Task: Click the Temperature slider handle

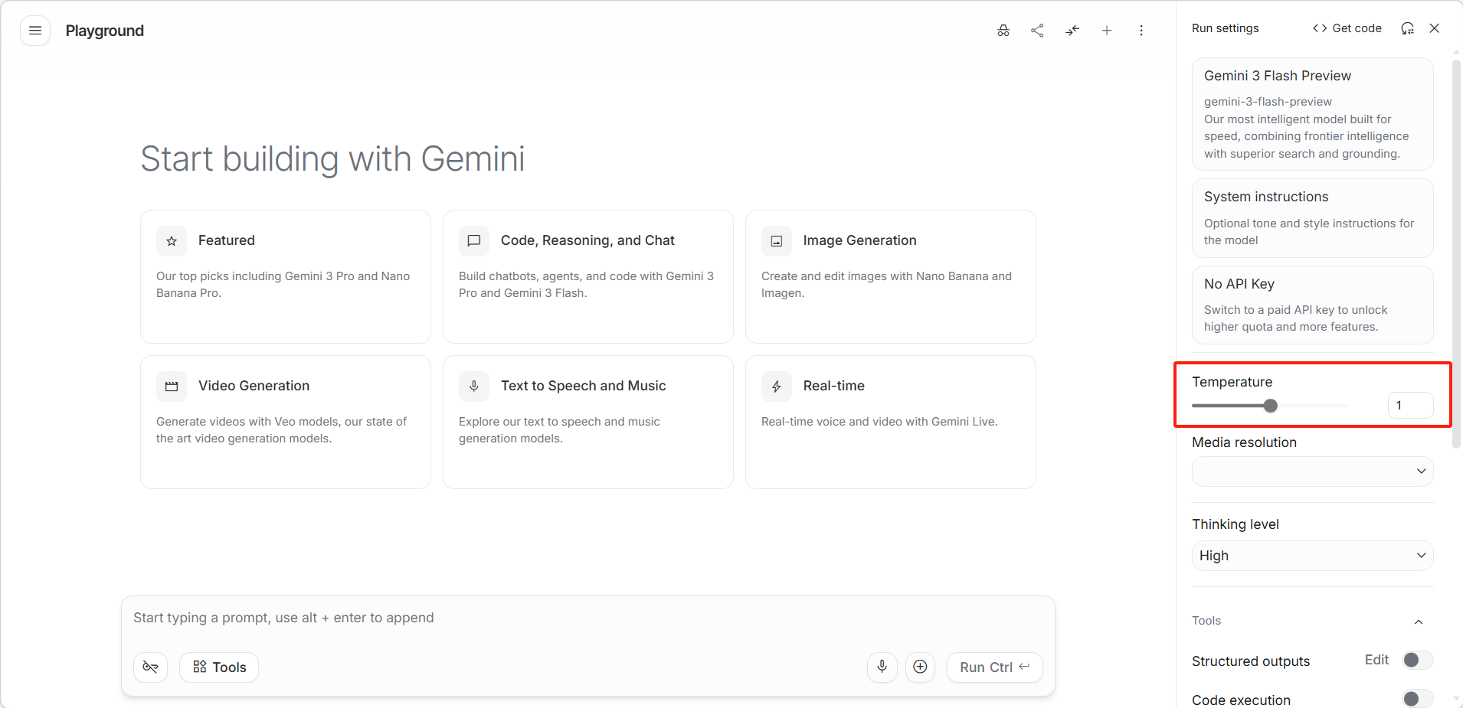Action: point(1271,406)
